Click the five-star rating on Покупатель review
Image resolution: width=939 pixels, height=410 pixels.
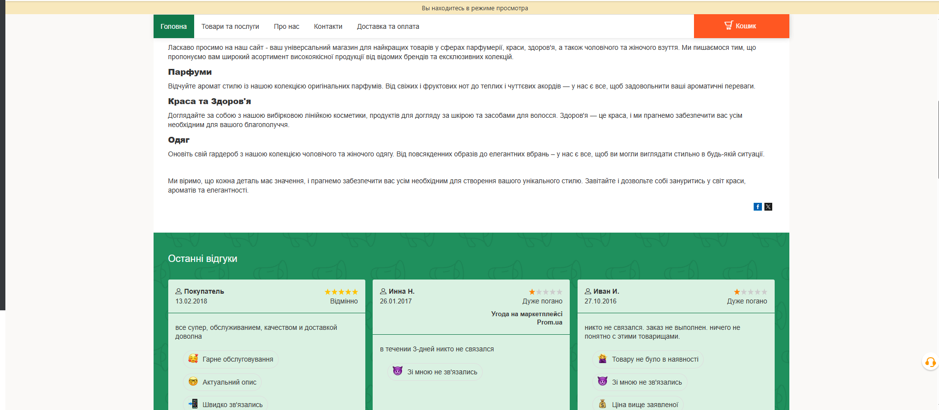pyautogui.click(x=341, y=292)
